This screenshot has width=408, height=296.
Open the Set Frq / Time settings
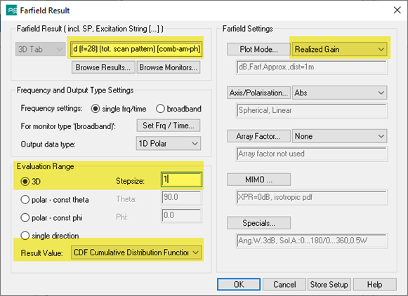(x=169, y=126)
